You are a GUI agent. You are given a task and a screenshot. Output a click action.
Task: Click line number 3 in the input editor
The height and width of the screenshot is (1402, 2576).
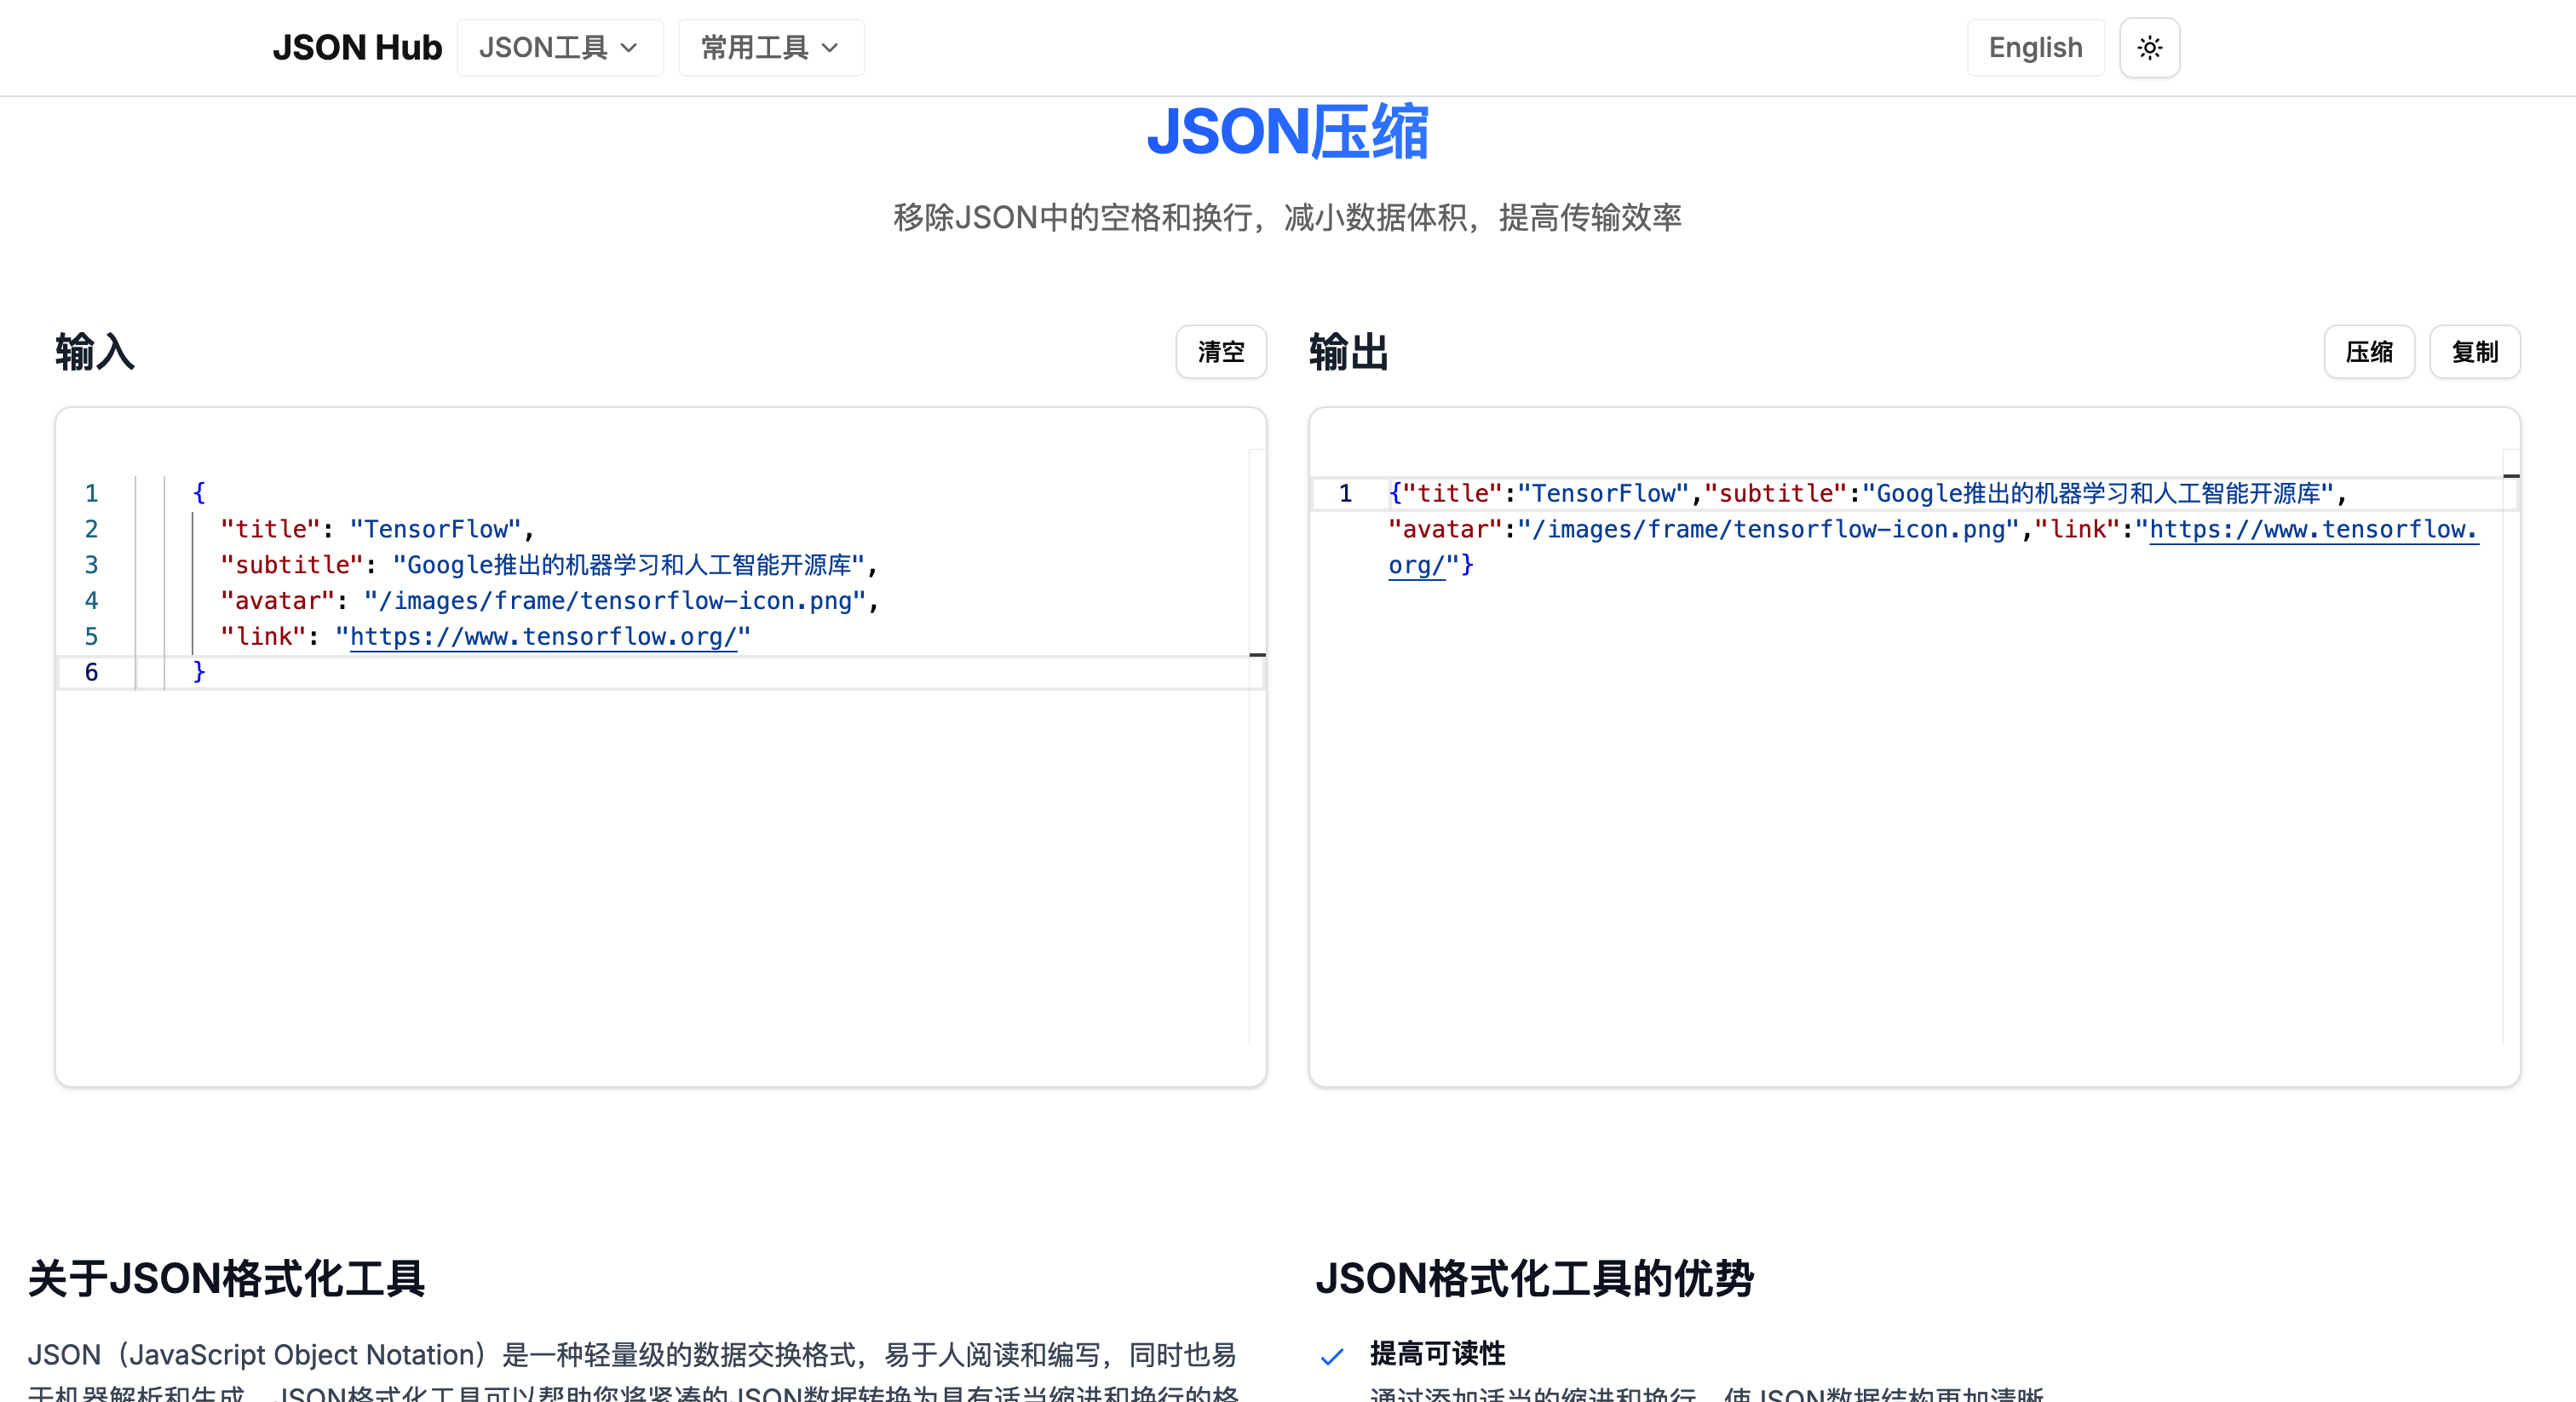coord(91,565)
